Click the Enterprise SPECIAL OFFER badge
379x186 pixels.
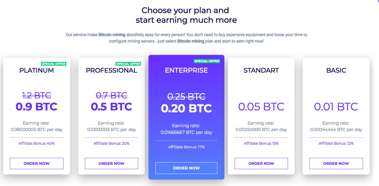tap(207, 61)
